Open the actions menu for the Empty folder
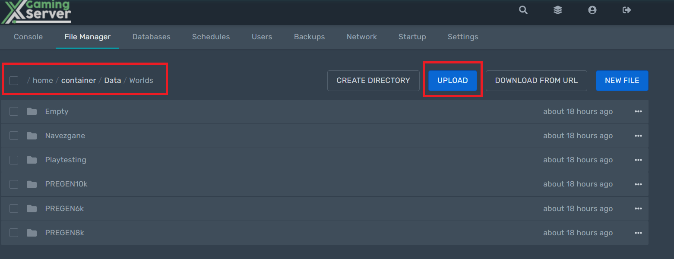674x259 pixels. (638, 111)
